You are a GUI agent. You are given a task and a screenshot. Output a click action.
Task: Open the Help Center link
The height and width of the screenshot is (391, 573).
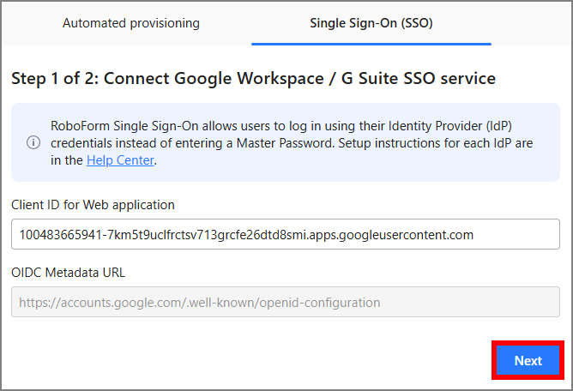[x=120, y=159]
